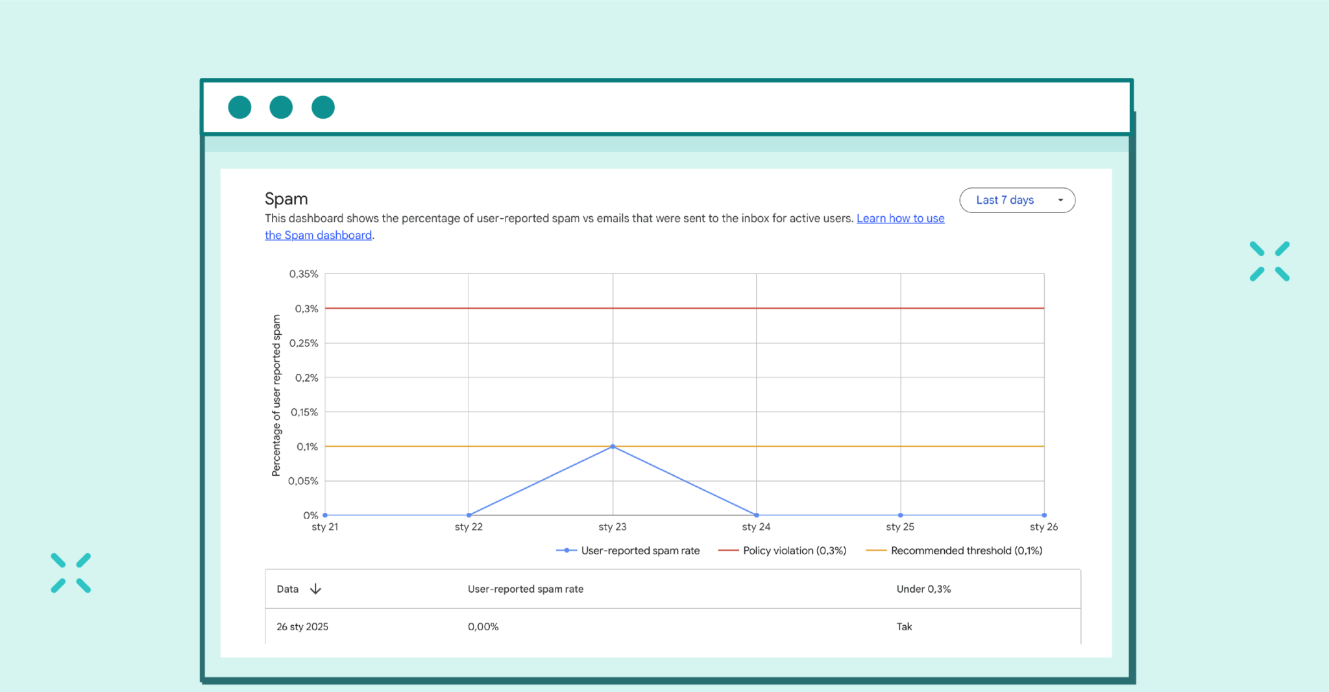The image size is (1329, 692).
Task: Click the third teal browser window dot
Action: coord(323,106)
